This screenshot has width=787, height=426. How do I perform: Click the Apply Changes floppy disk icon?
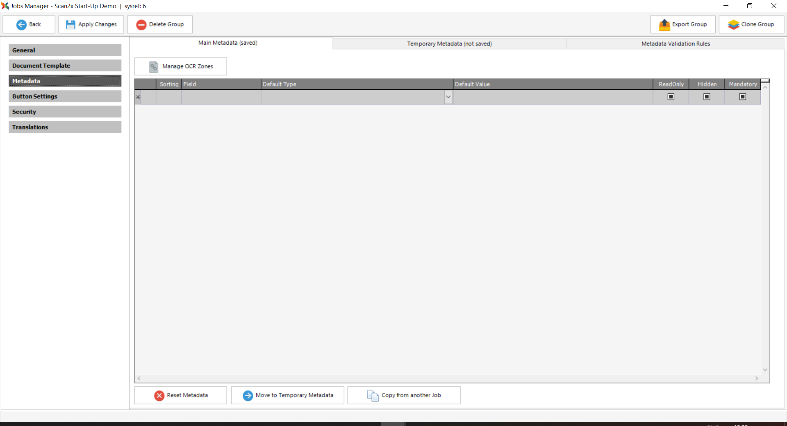[x=71, y=25]
